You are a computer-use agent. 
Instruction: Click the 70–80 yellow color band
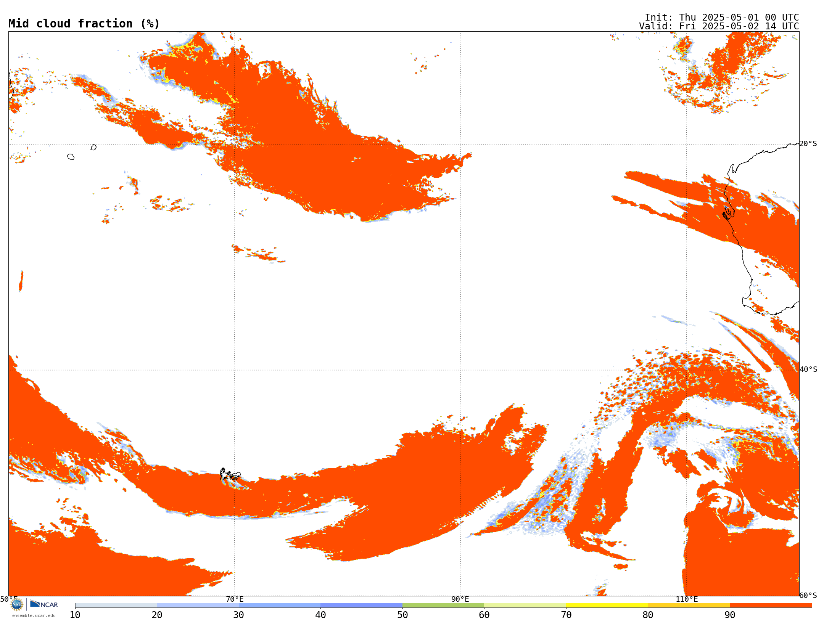pos(607,606)
